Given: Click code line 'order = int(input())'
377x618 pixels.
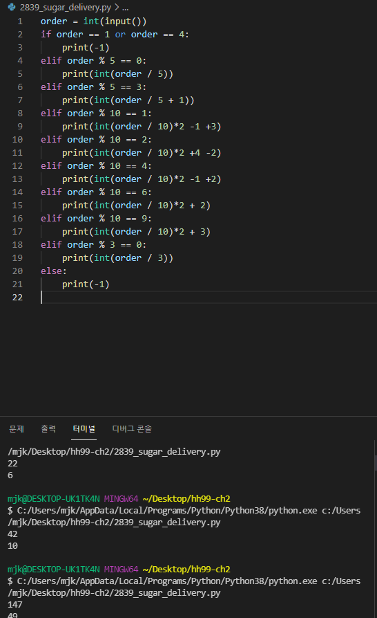Looking at the screenshot, I should (x=94, y=21).
